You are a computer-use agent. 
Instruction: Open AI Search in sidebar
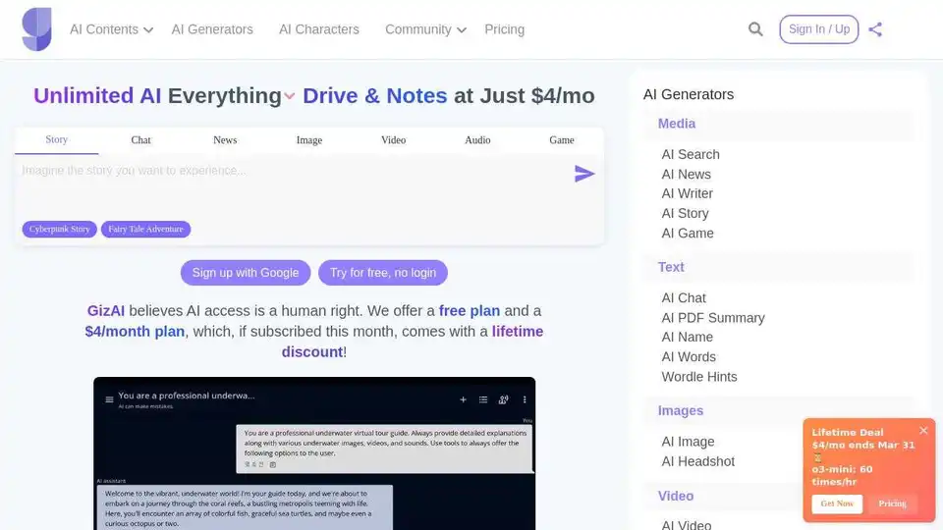[691, 154]
